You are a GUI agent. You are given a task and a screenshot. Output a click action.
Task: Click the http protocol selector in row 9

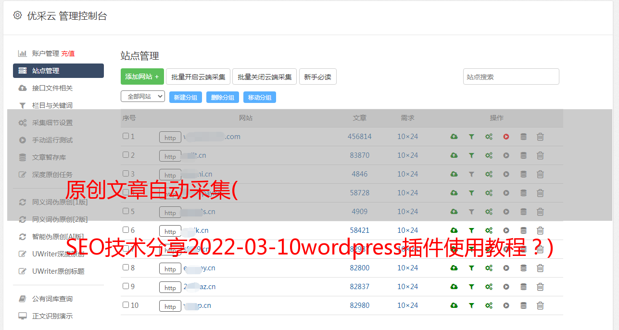pos(170,288)
